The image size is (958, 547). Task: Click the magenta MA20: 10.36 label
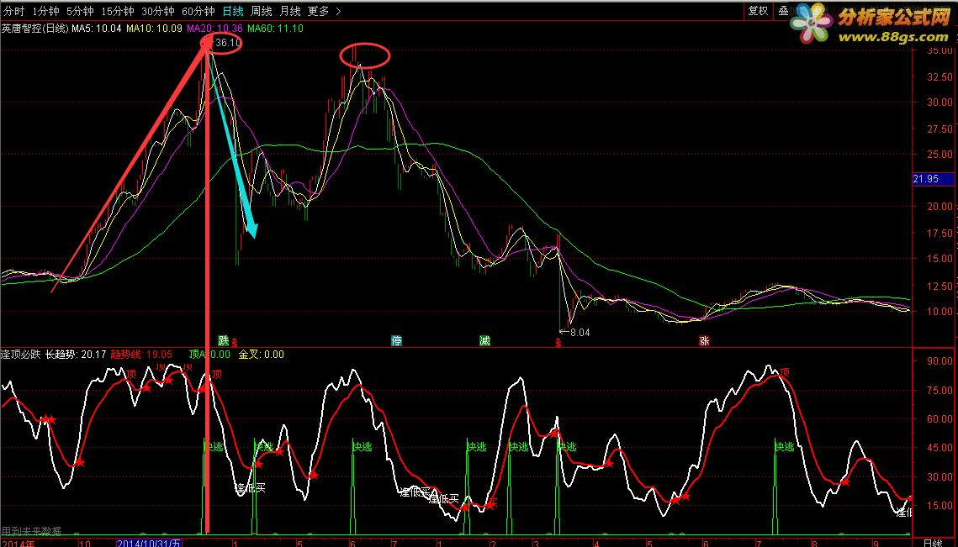coord(214,28)
